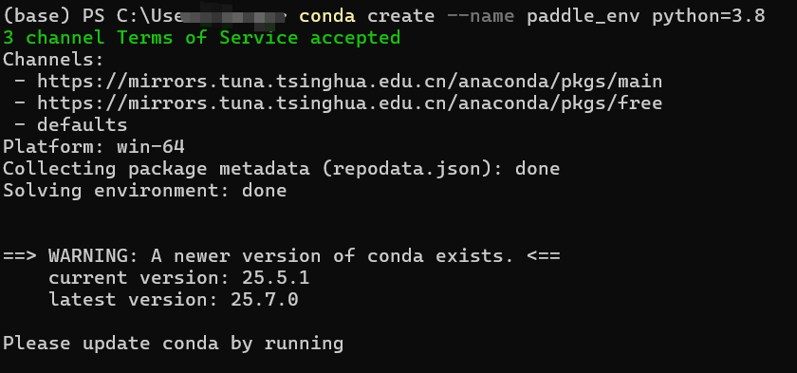Click repodata.json in the output

tap(401, 169)
